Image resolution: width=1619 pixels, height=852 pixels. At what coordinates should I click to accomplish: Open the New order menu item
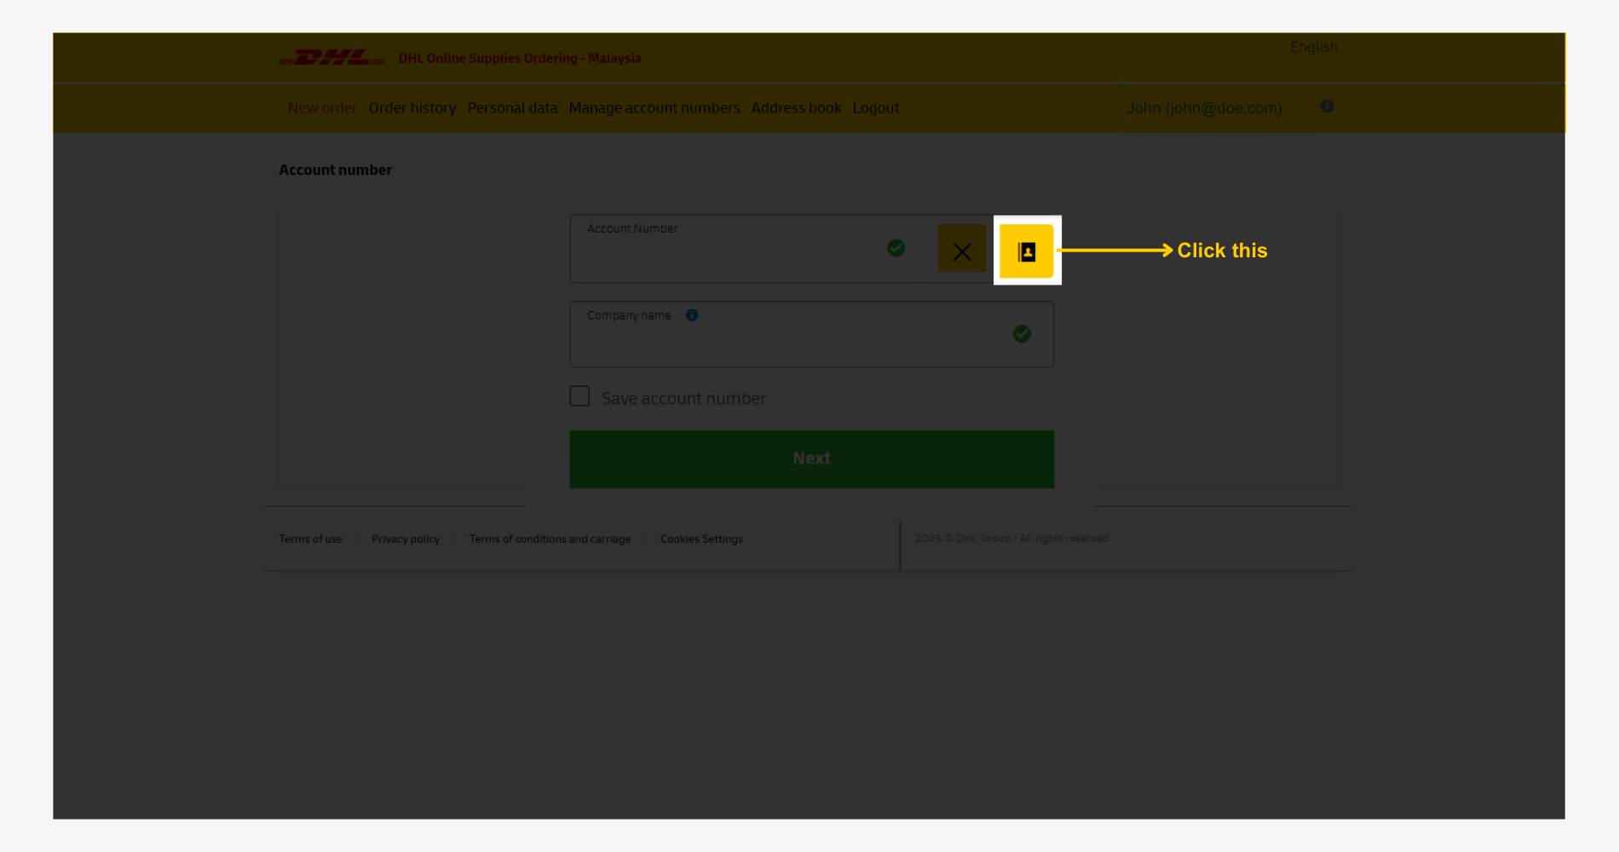(322, 108)
